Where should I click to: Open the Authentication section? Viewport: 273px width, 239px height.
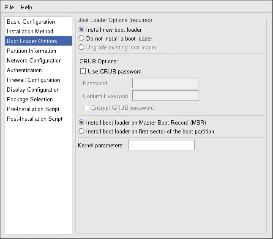pyautogui.click(x=24, y=70)
